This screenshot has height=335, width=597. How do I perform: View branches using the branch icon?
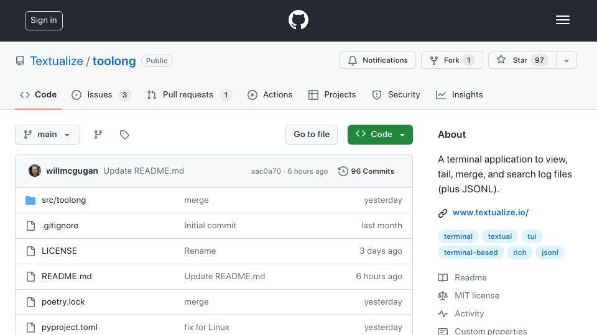point(98,135)
